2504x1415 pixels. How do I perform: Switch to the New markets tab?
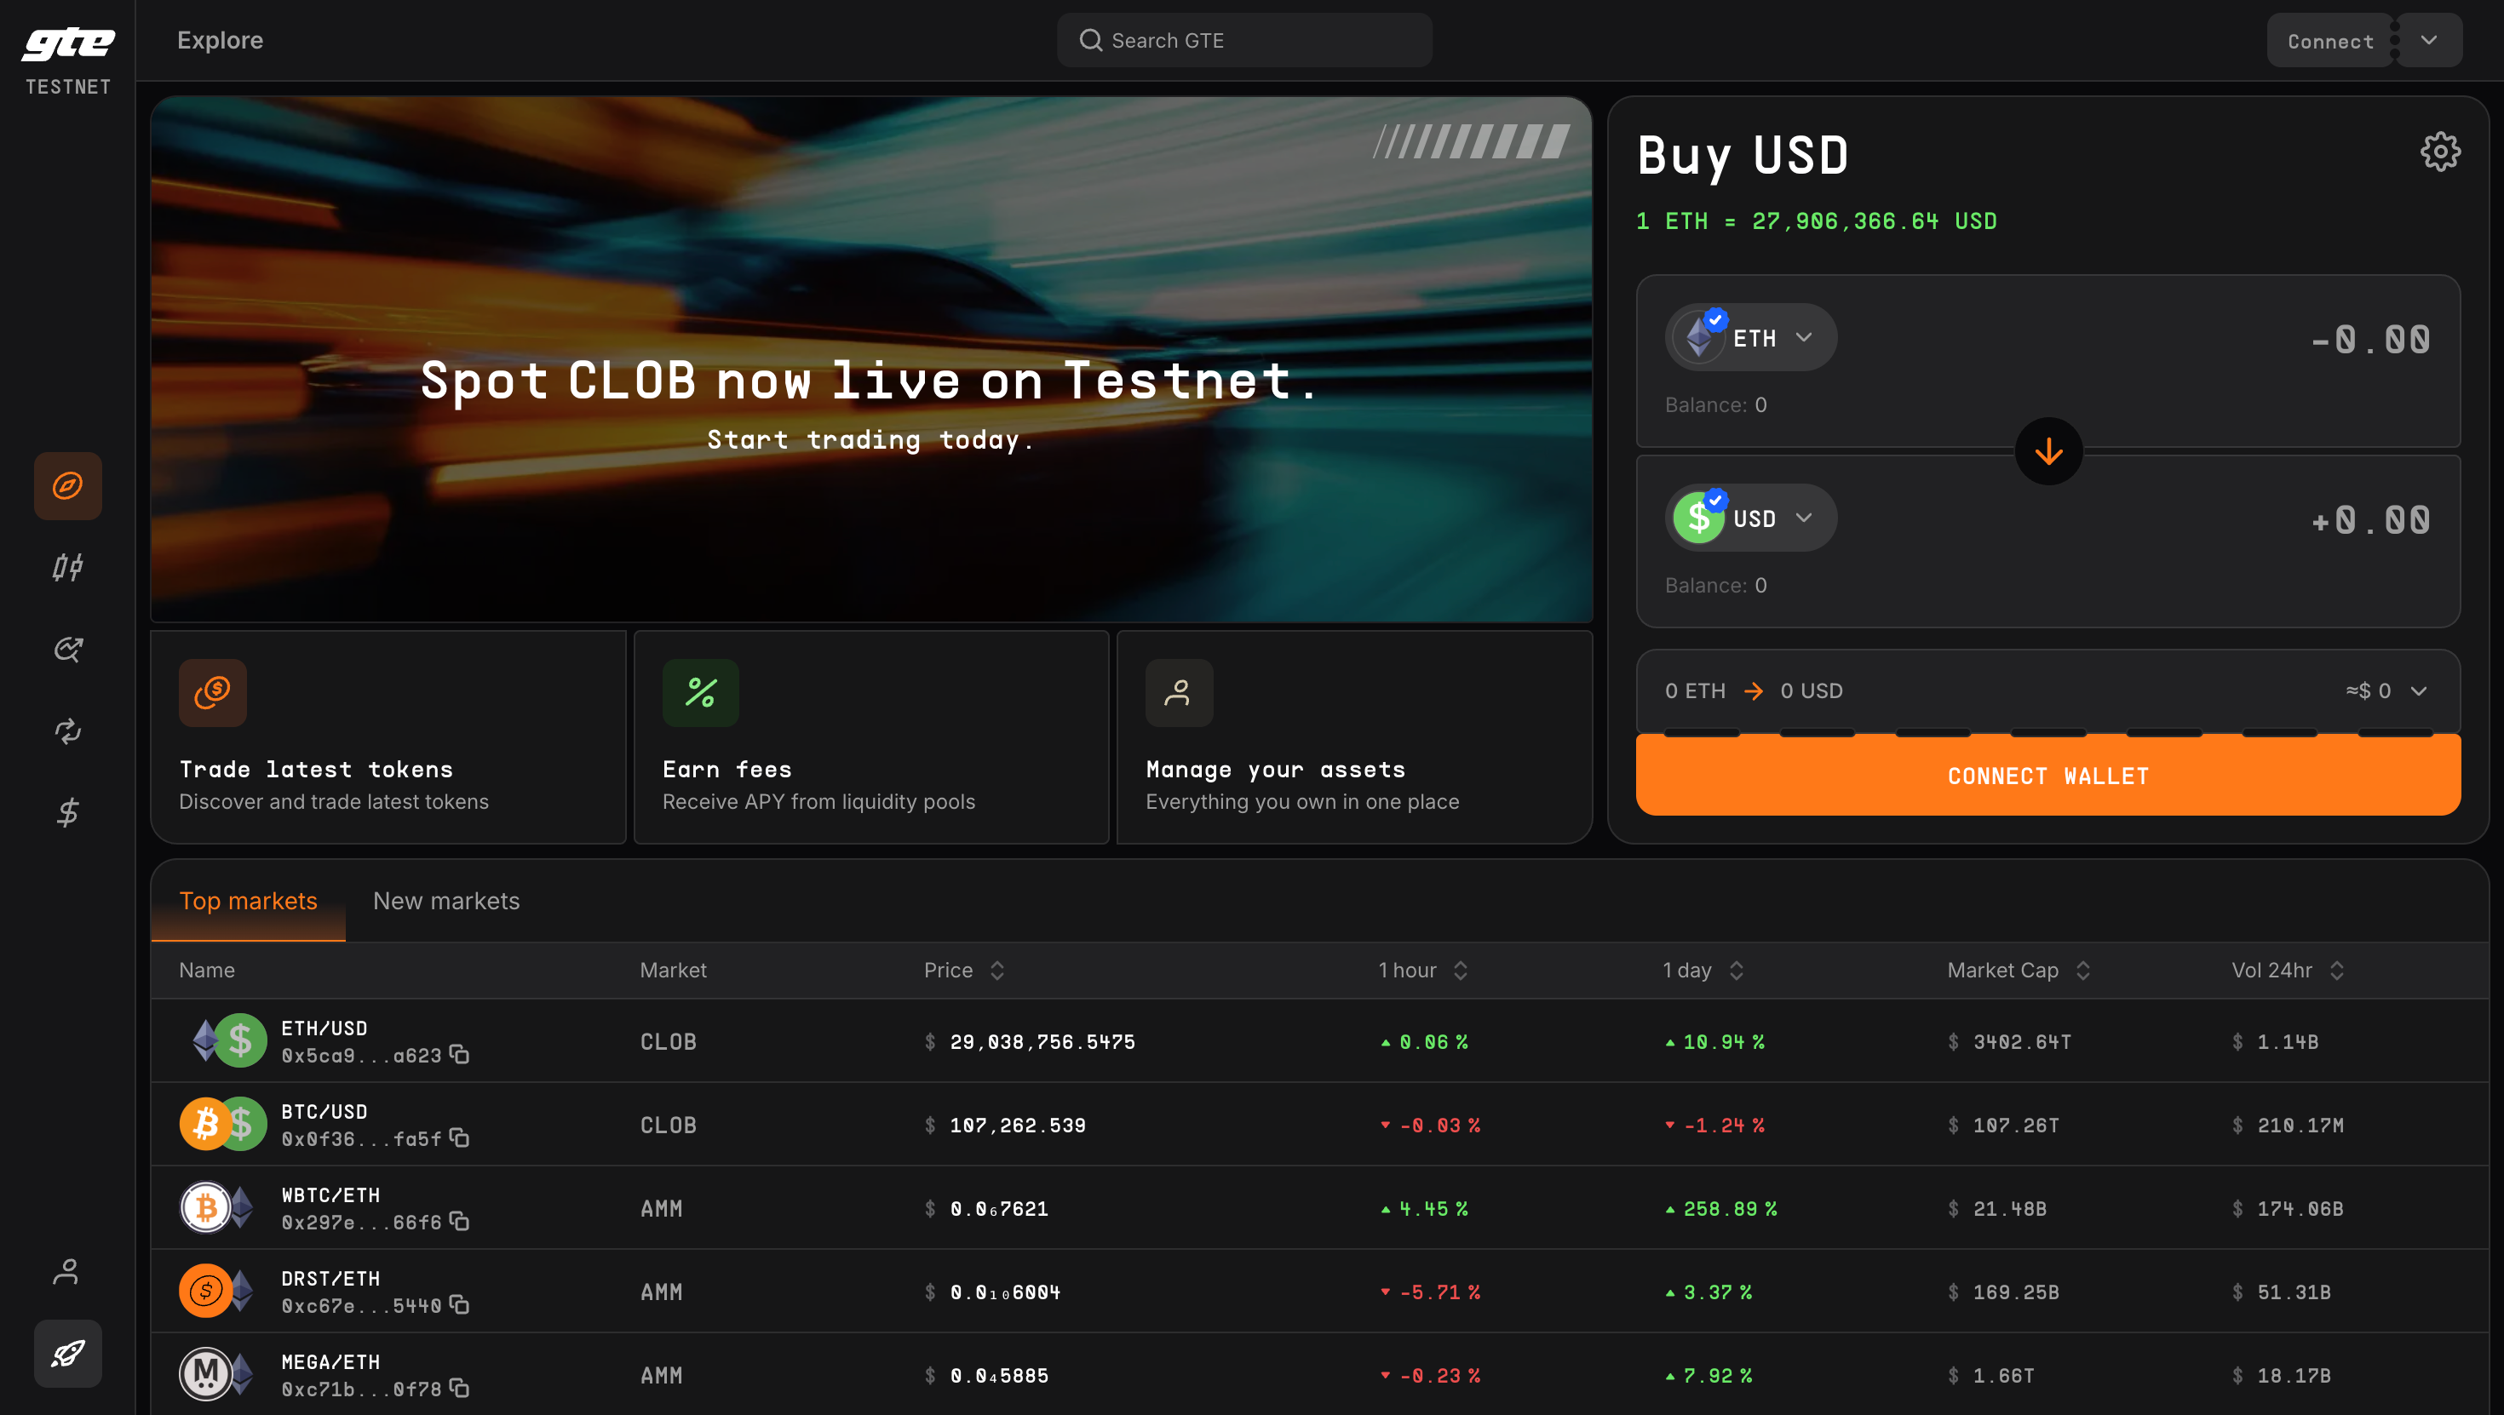[x=446, y=901]
